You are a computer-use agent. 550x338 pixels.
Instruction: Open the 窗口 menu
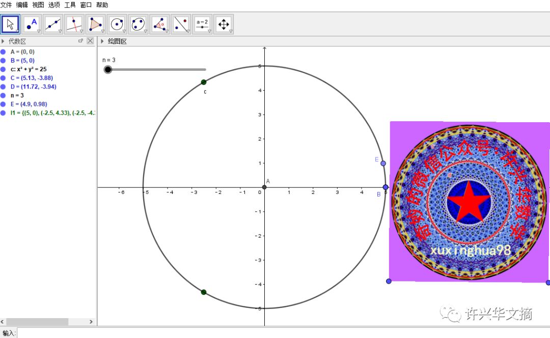(86, 5)
